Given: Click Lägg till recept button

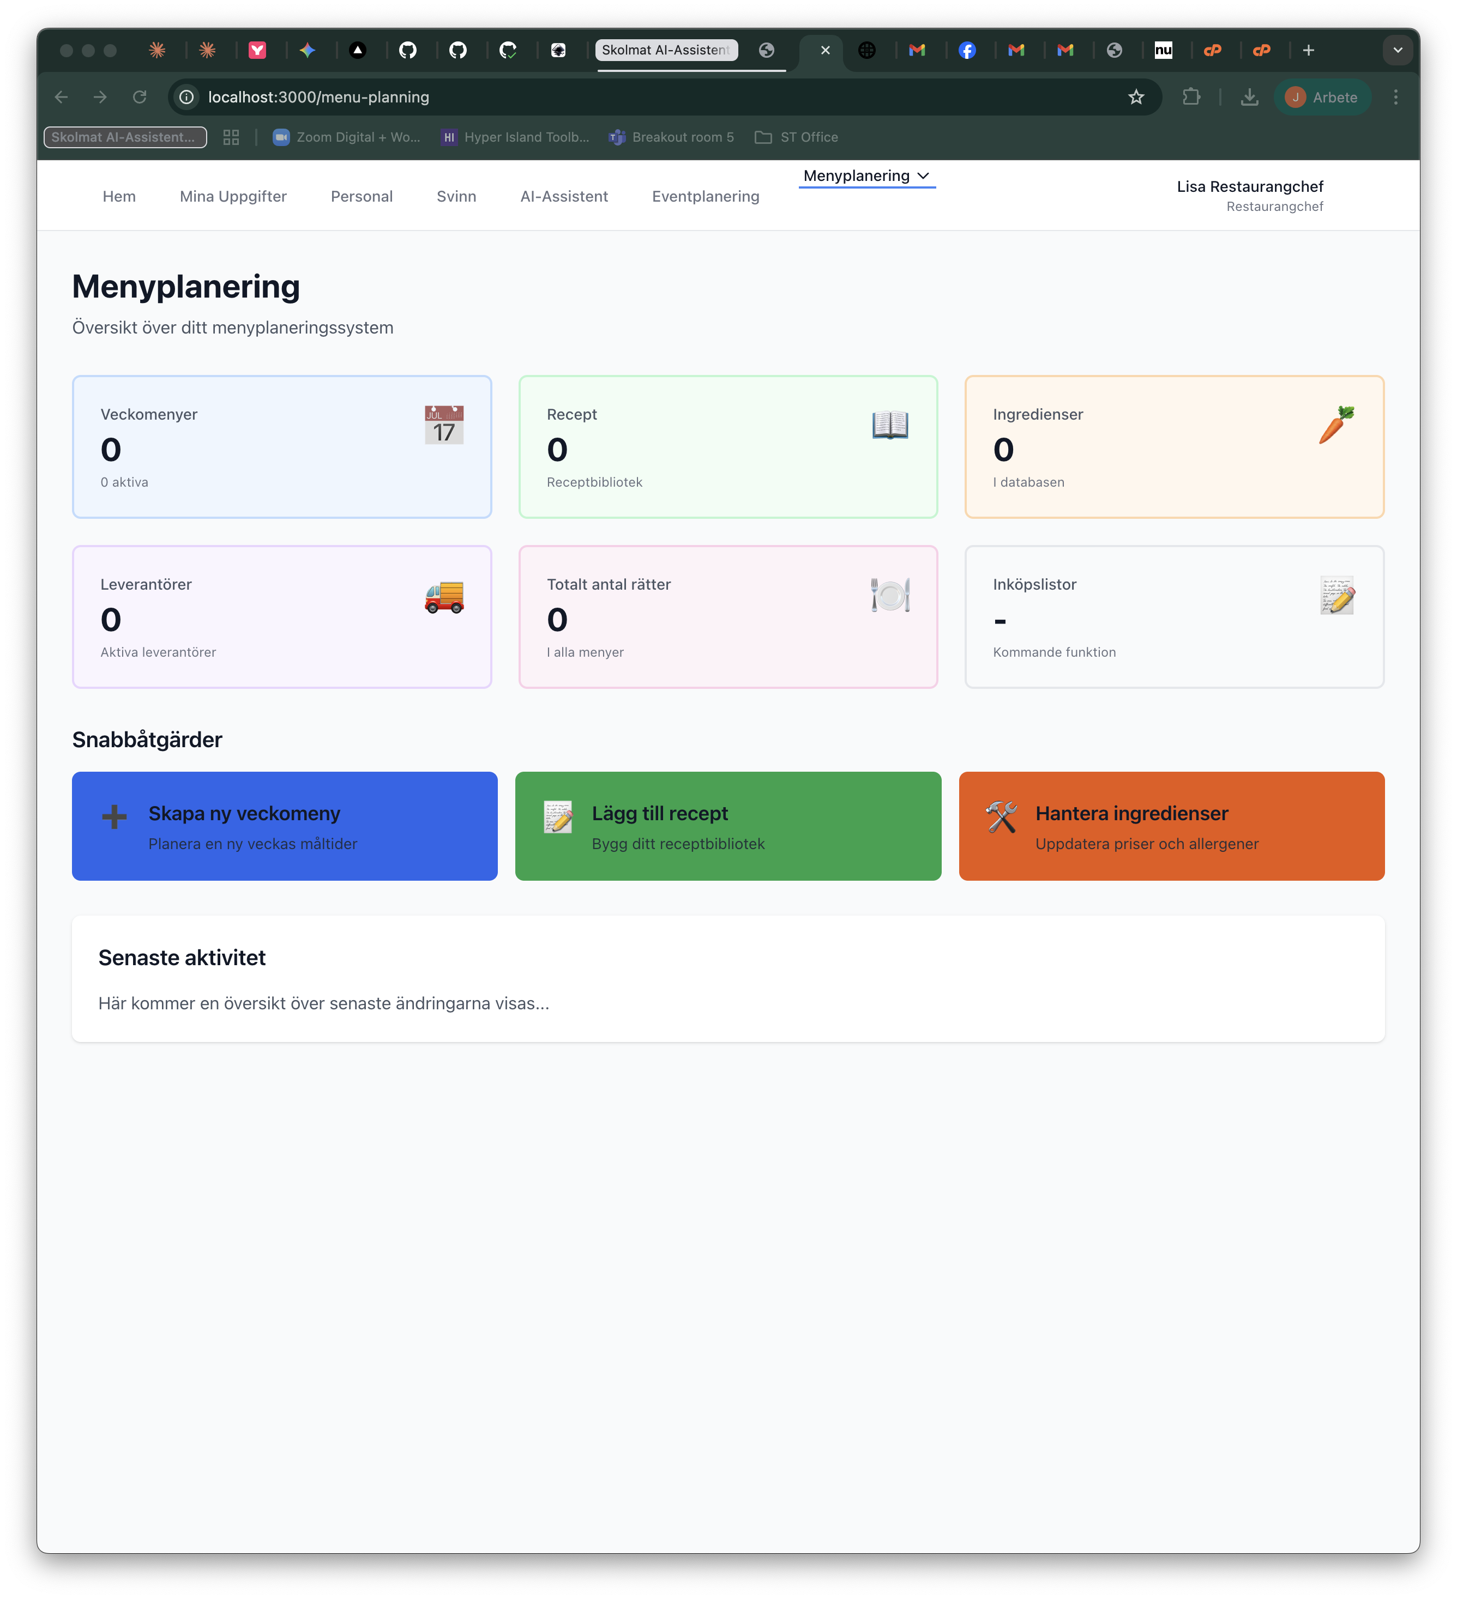Looking at the screenshot, I should pyautogui.click(x=728, y=826).
